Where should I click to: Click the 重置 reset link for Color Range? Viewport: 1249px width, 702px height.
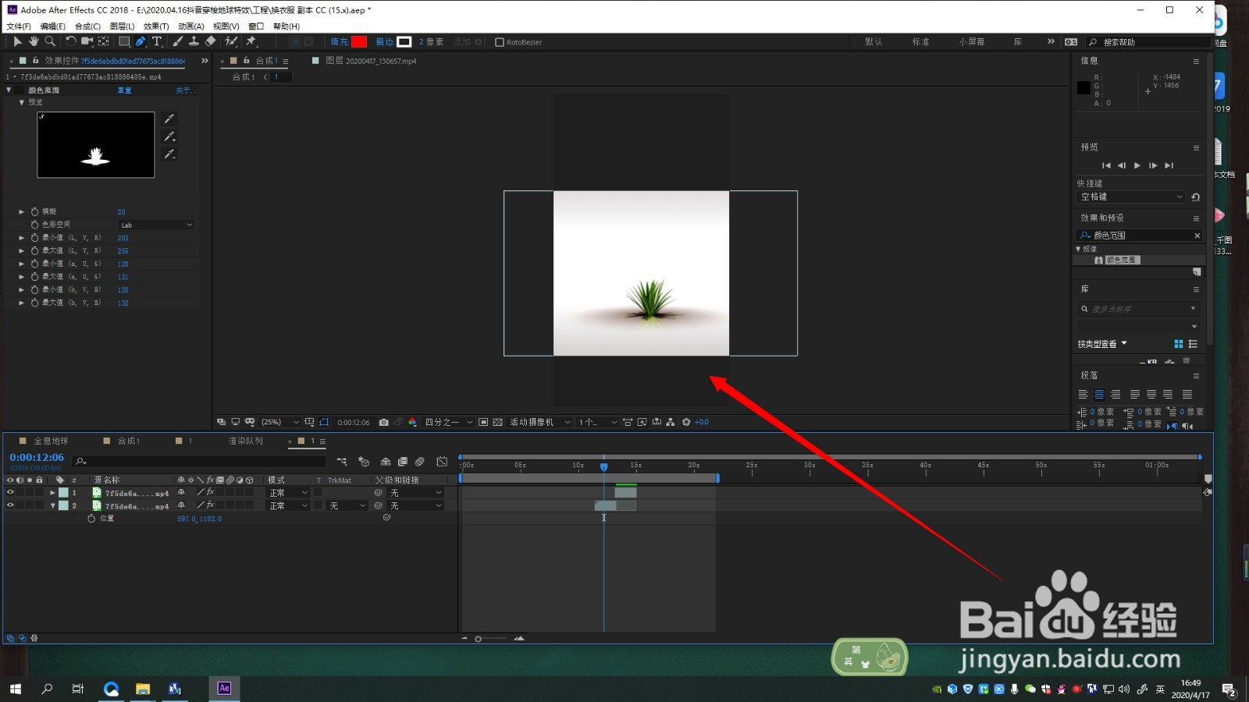pos(124,90)
